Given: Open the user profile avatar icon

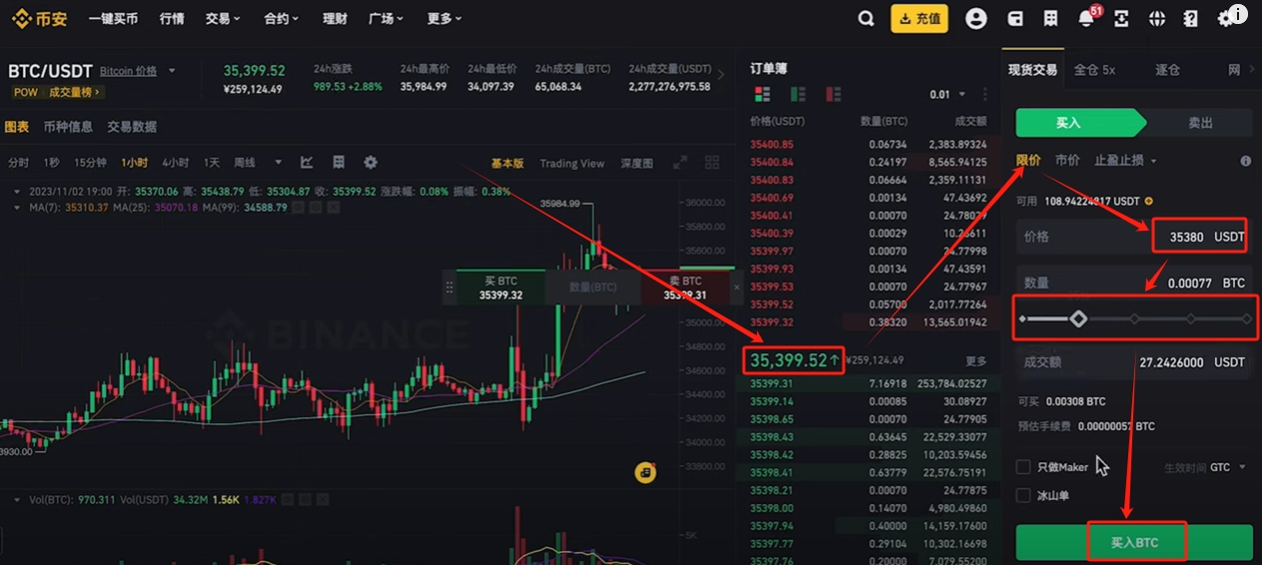Looking at the screenshot, I should coord(975,18).
